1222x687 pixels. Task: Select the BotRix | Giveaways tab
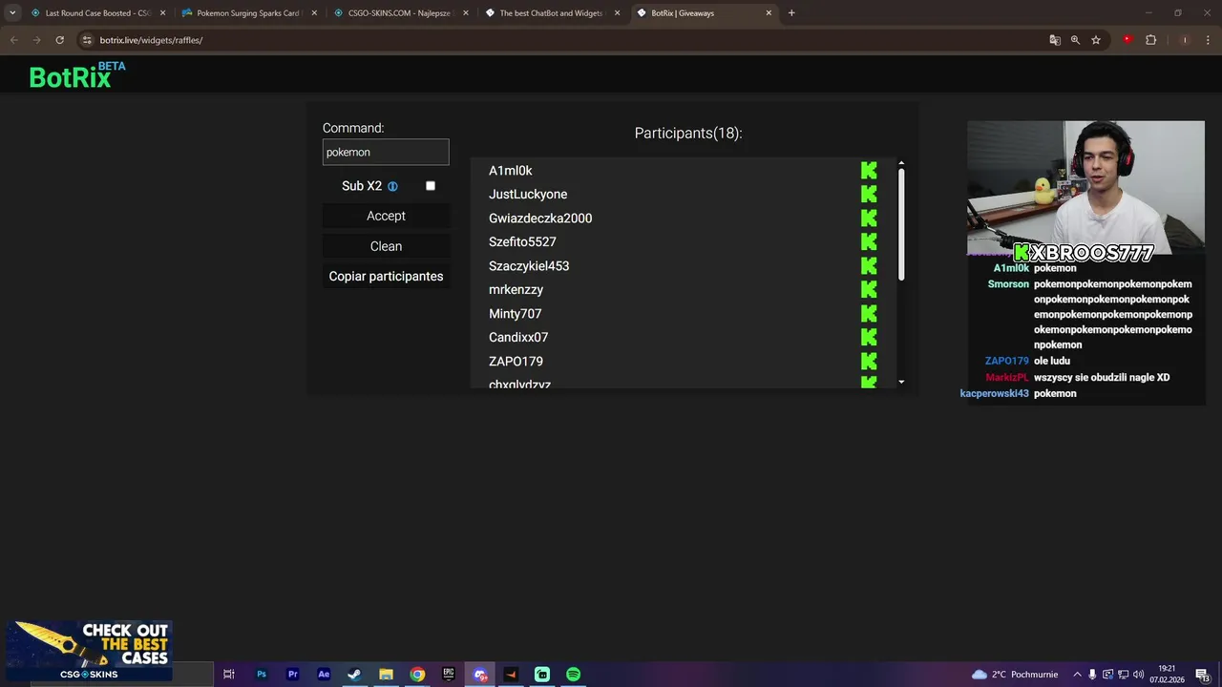coord(703,13)
